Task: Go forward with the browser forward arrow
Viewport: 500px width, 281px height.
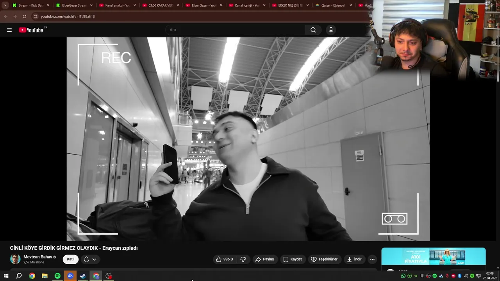Action: 15,16
